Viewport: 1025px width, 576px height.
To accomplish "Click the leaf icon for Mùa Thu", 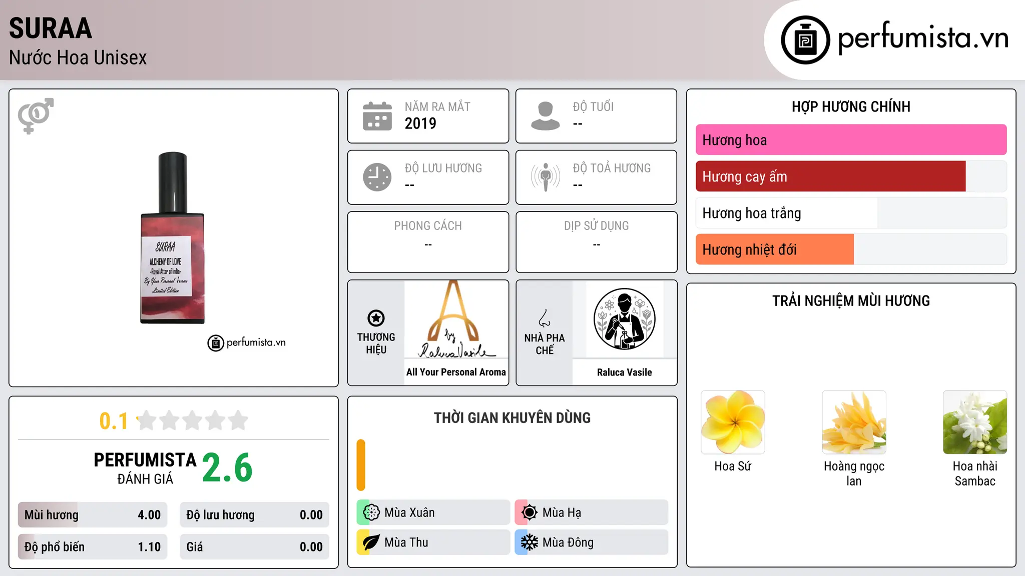I will pyautogui.click(x=371, y=542).
